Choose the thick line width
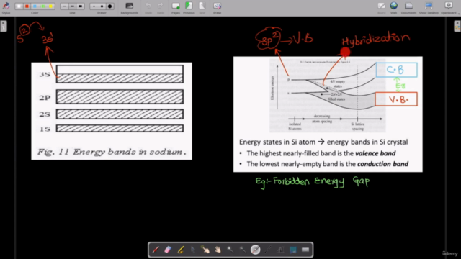 click(x=80, y=6)
